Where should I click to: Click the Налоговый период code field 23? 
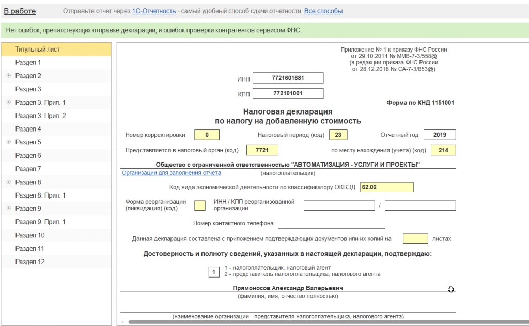coord(338,135)
